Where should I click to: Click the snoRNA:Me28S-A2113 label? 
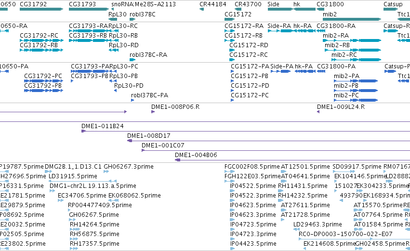point(144,4)
